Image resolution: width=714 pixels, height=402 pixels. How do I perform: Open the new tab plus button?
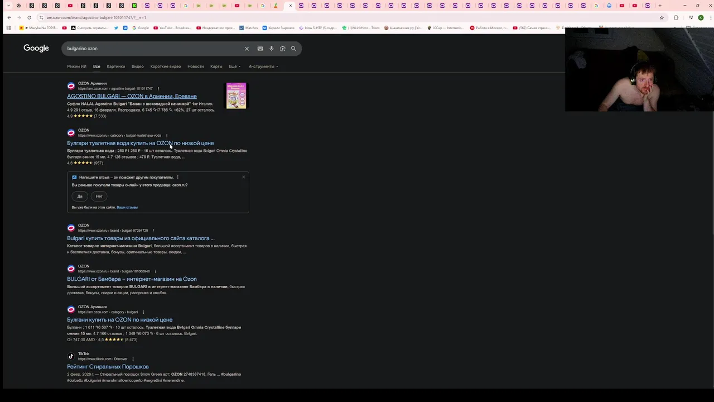(660, 6)
